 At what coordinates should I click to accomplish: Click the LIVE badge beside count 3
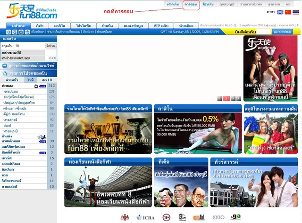click(x=42, y=153)
